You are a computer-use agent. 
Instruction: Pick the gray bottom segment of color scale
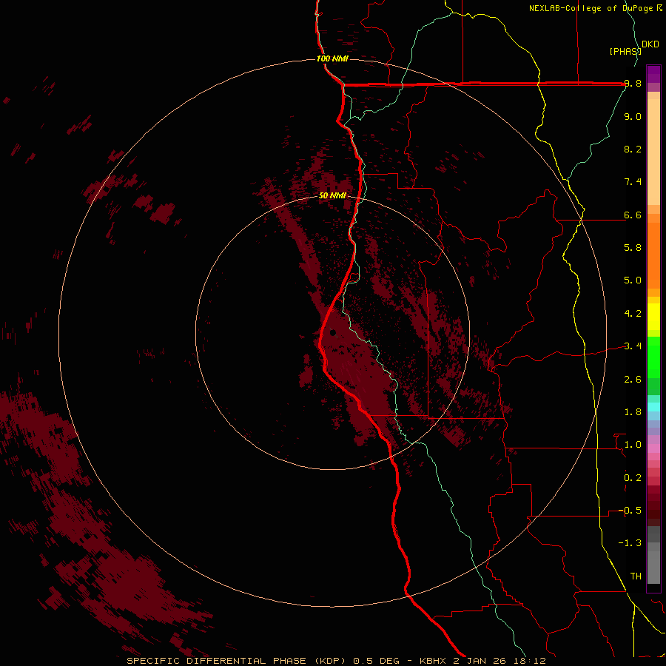pos(653,567)
